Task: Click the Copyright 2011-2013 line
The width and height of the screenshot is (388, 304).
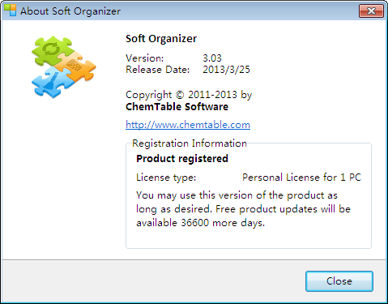Action: [x=189, y=95]
